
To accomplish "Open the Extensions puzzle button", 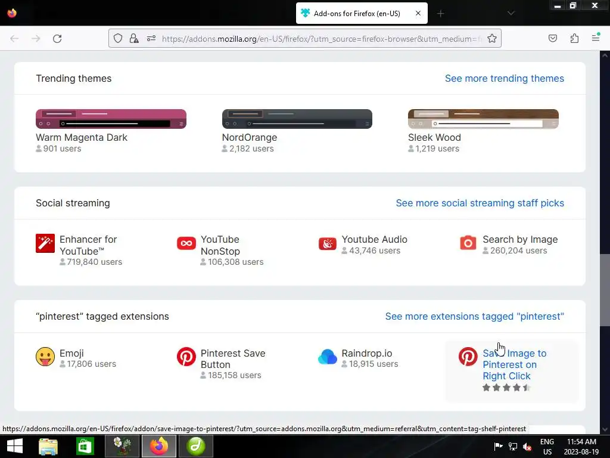I will point(574,38).
